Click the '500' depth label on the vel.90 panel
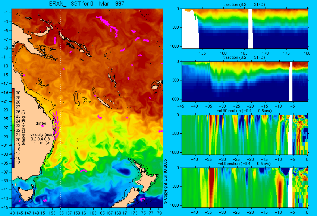The image size is (317, 216). pos(176,133)
